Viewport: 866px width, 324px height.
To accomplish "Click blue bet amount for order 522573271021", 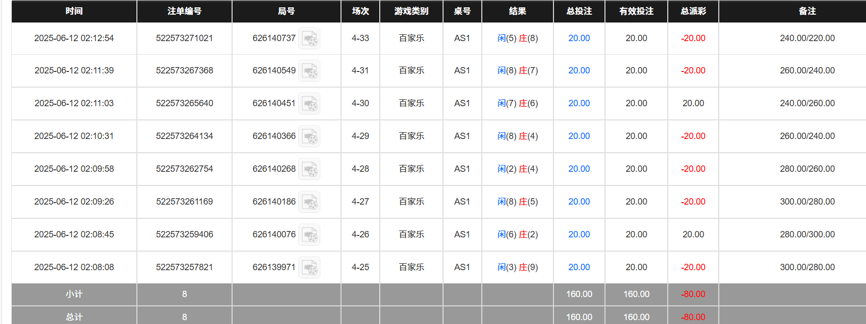I will pos(579,38).
